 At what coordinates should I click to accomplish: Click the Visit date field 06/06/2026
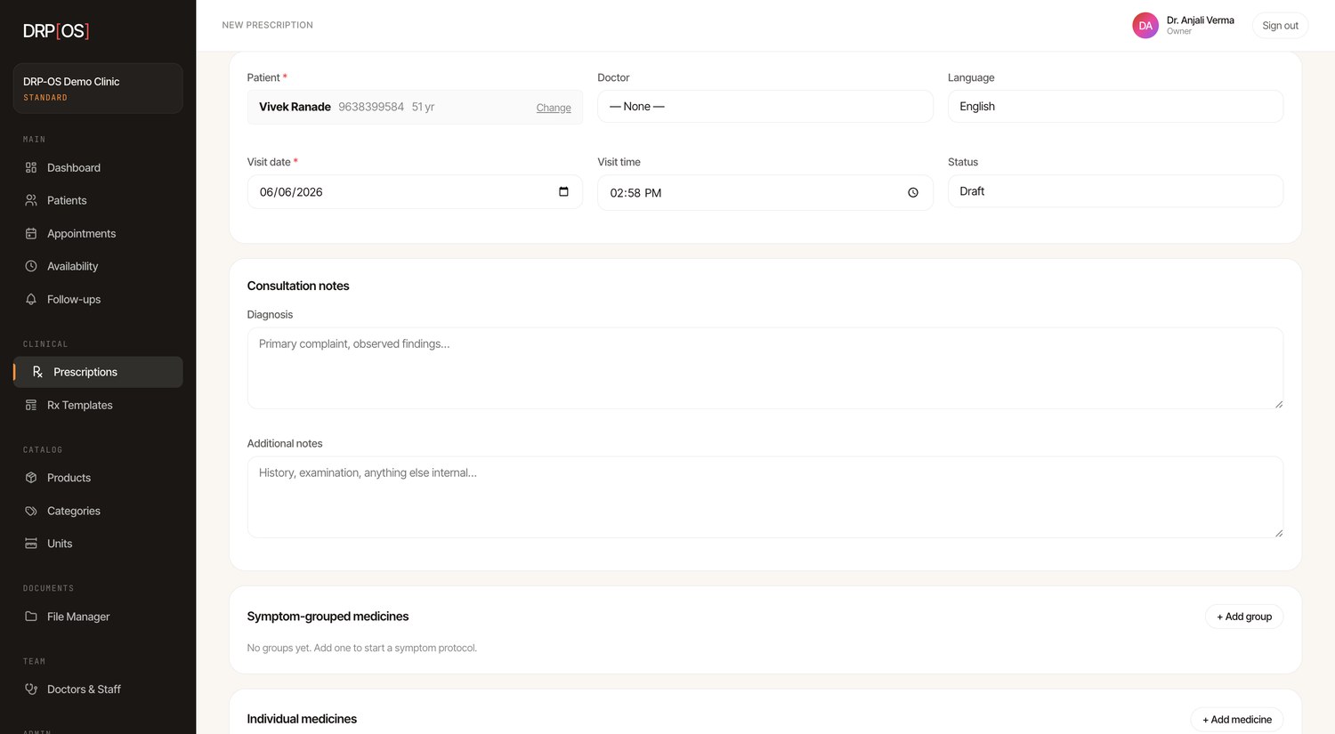tap(415, 191)
